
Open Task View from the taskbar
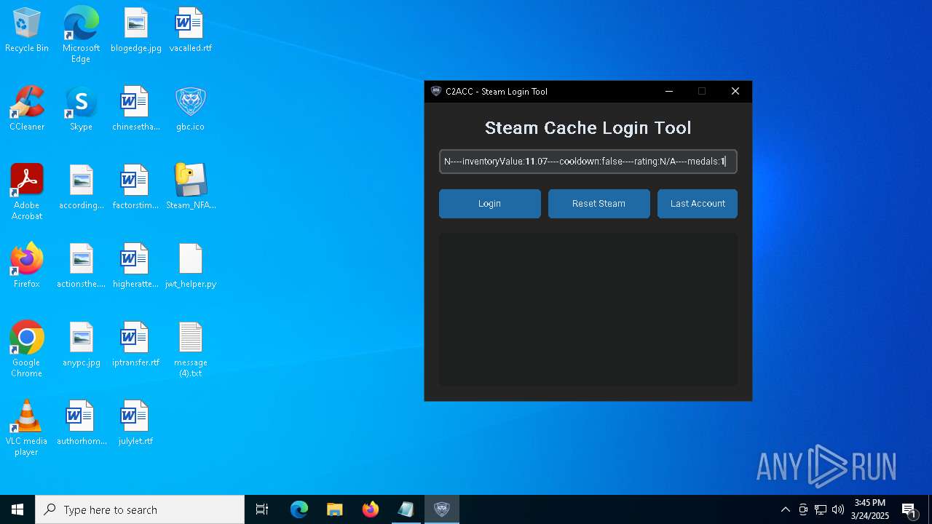pyautogui.click(x=262, y=509)
